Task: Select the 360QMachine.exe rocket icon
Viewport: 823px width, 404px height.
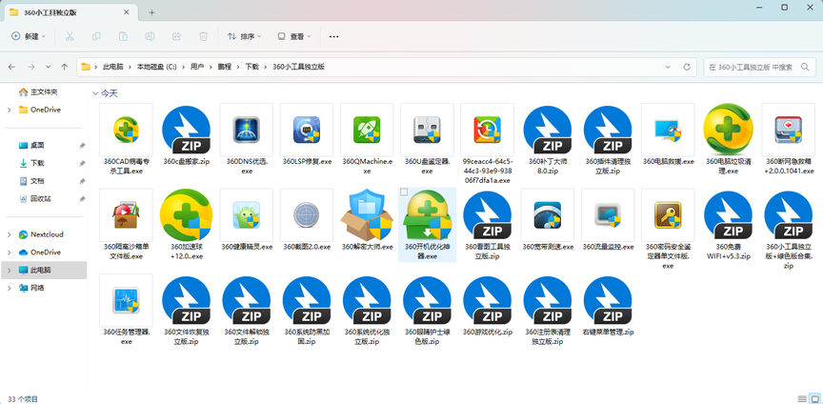Action: (x=367, y=130)
